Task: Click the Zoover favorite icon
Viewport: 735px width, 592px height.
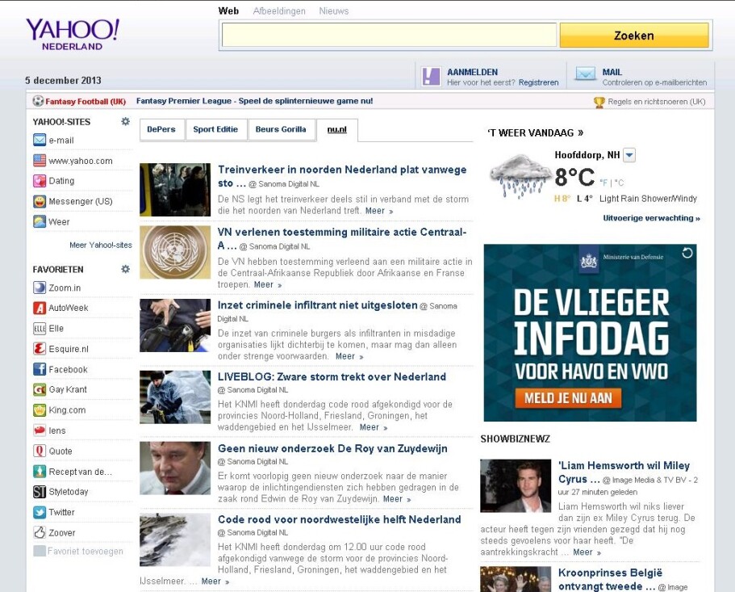Action: click(x=40, y=532)
